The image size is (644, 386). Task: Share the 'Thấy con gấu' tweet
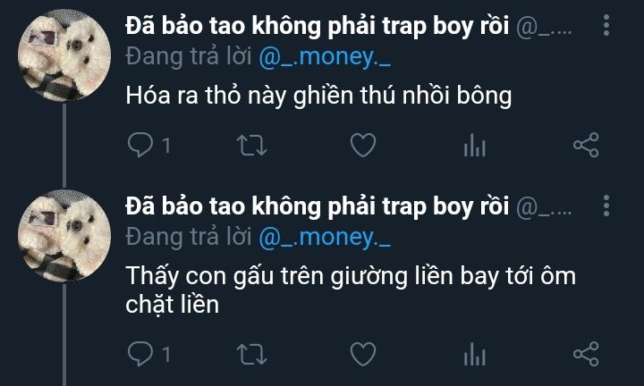point(586,354)
